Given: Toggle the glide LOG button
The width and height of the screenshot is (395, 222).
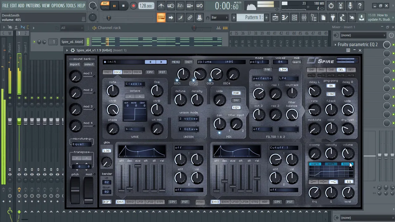Looking at the screenshot, I should [x=106, y=151].
